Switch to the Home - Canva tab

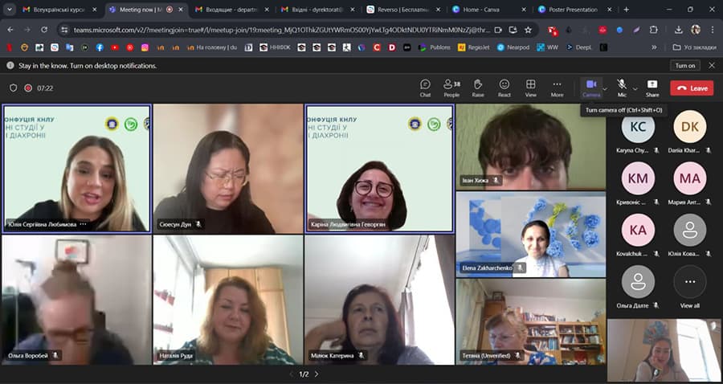pos(489,9)
